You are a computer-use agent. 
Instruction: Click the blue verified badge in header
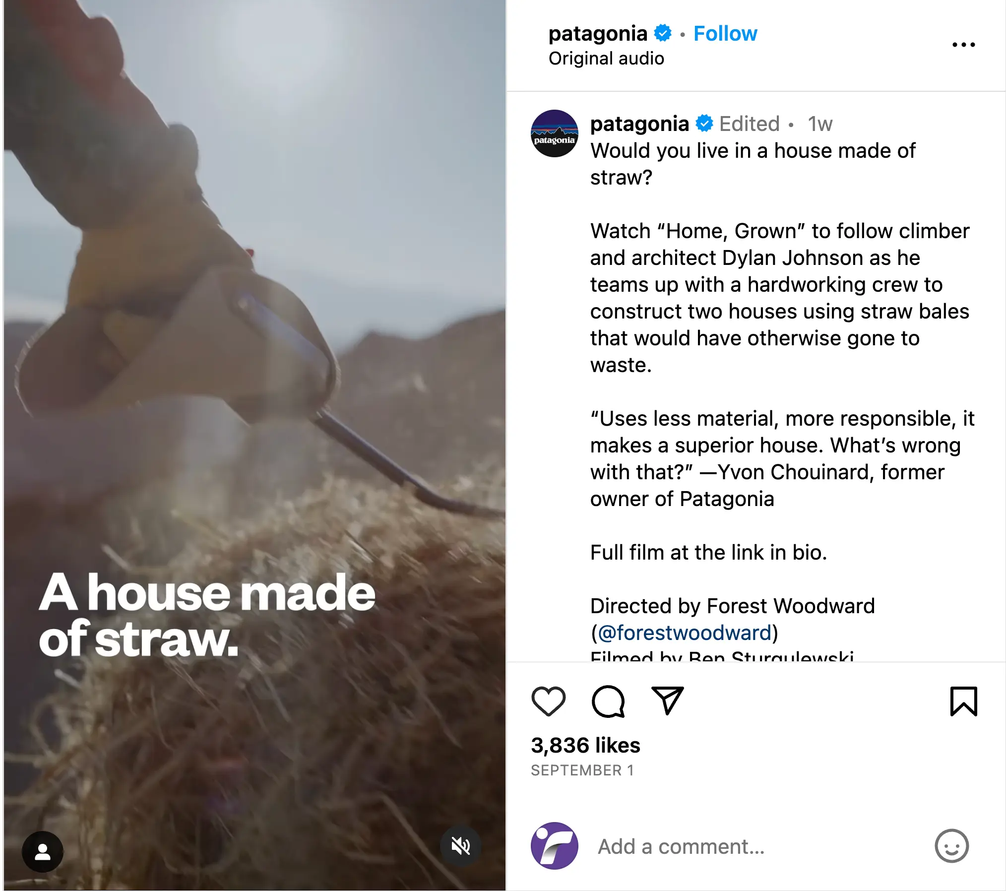(x=663, y=33)
